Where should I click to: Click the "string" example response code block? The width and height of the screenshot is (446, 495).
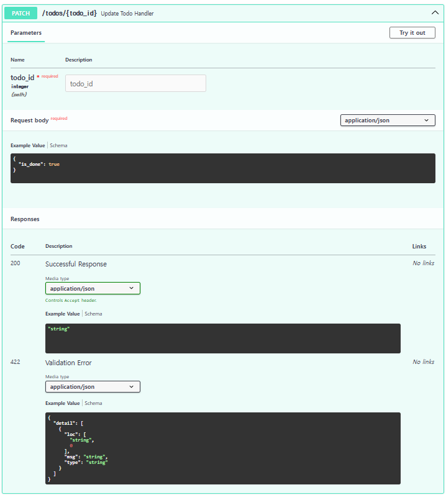(x=222, y=338)
